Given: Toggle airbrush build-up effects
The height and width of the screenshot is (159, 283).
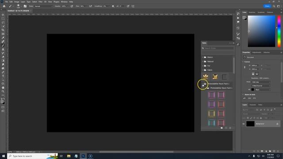Looking at the screenshot, I should click(90, 6).
